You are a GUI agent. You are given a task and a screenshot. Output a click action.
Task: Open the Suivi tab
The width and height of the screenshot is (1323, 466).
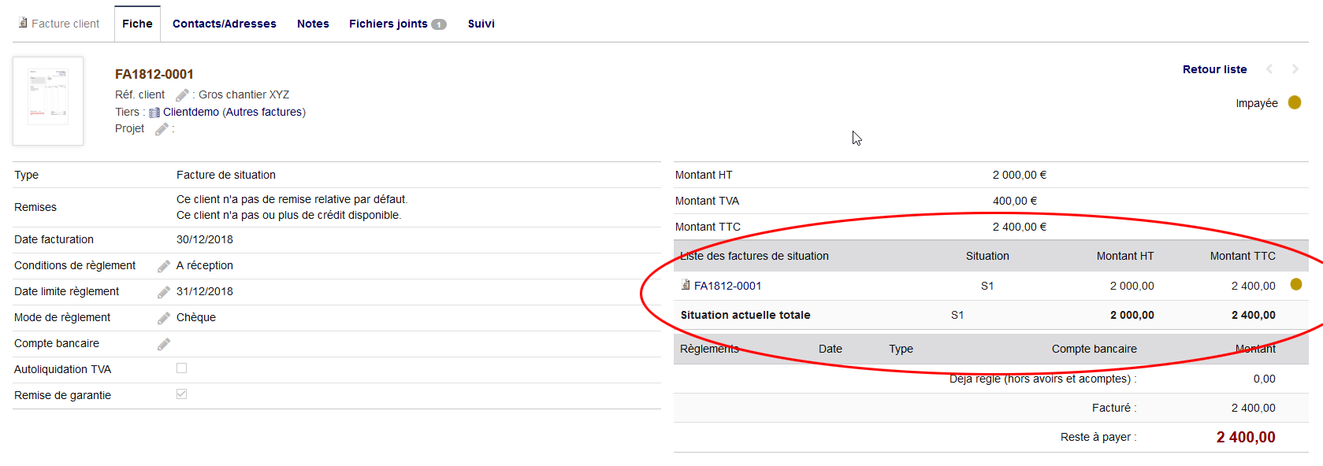(x=481, y=24)
